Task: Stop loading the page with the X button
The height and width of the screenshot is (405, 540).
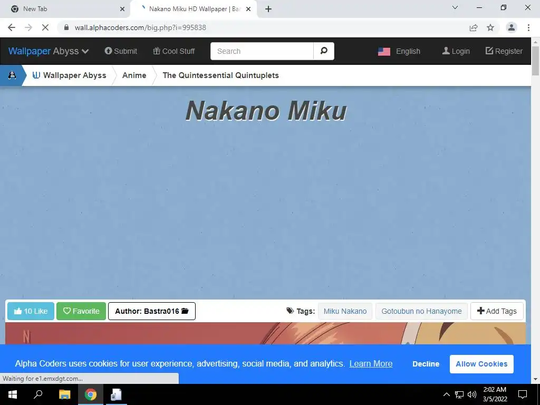Action: [x=45, y=27]
